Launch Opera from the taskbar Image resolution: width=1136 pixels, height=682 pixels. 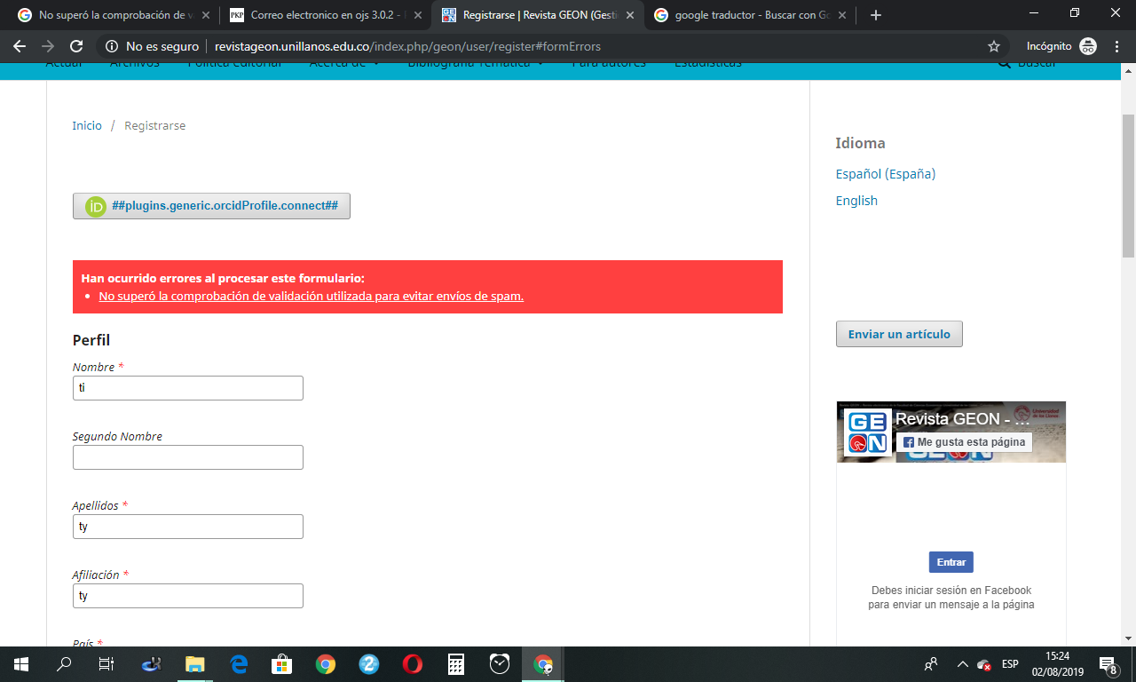[x=412, y=664]
